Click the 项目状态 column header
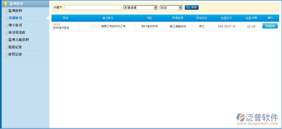This screenshot has height=129, width=282. [x=202, y=18]
